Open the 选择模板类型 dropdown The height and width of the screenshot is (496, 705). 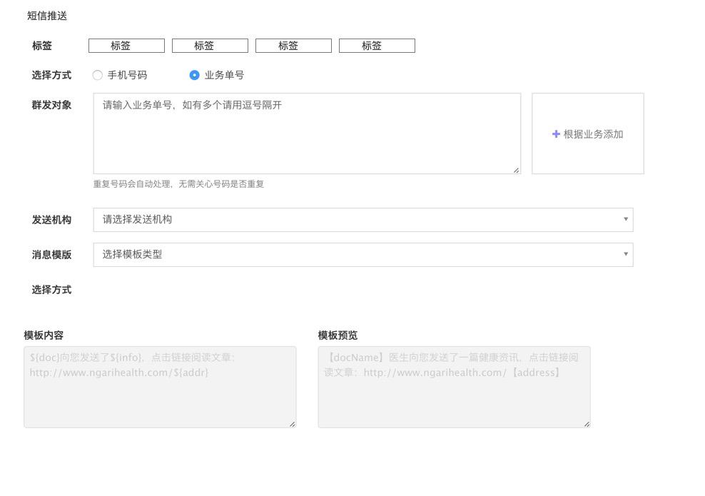[x=363, y=255]
